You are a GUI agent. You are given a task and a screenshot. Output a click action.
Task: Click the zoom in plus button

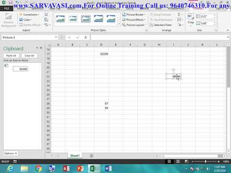[x=218, y=161]
